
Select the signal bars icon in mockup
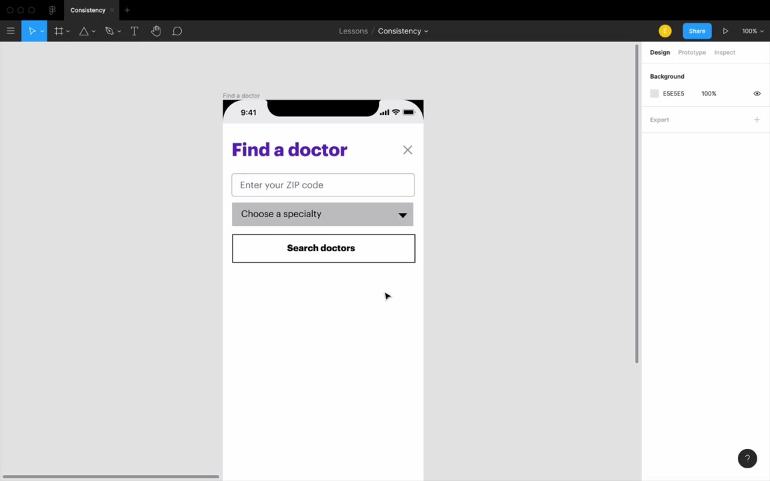384,112
